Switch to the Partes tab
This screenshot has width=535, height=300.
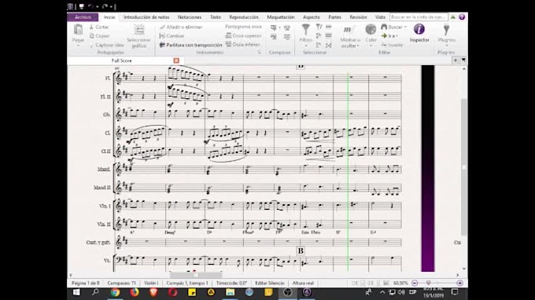point(334,17)
